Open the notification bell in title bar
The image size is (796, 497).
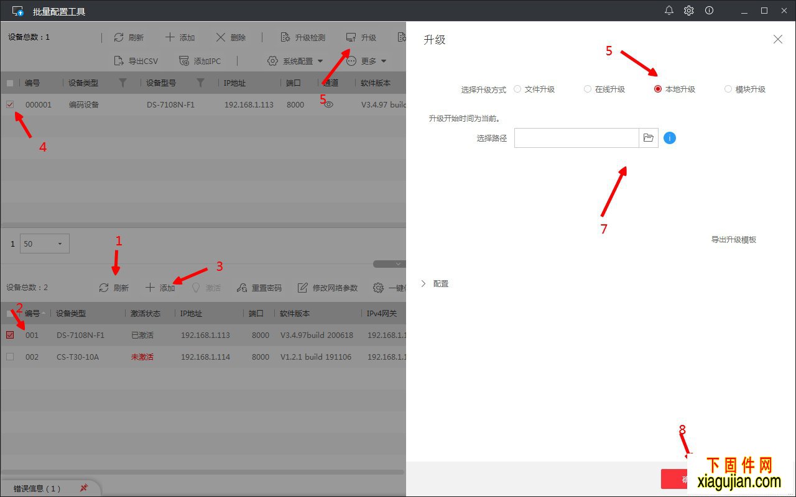click(x=669, y=11)
